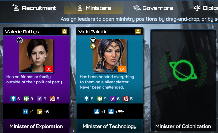The image size is (218, 133).
Task: Click Vicki Rakotic gold leader profile icon
Action: pyautogui.click(x=138, y=31)
